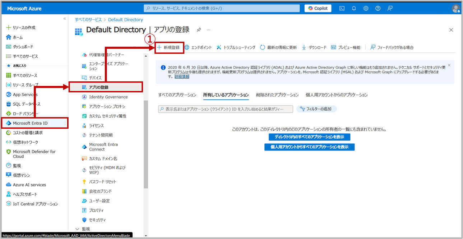The width and height of the screenshot is (463, 239).
Task: Click ダウンロード in the toolbar
Action: pyautogui.click(x=314, y=47)
